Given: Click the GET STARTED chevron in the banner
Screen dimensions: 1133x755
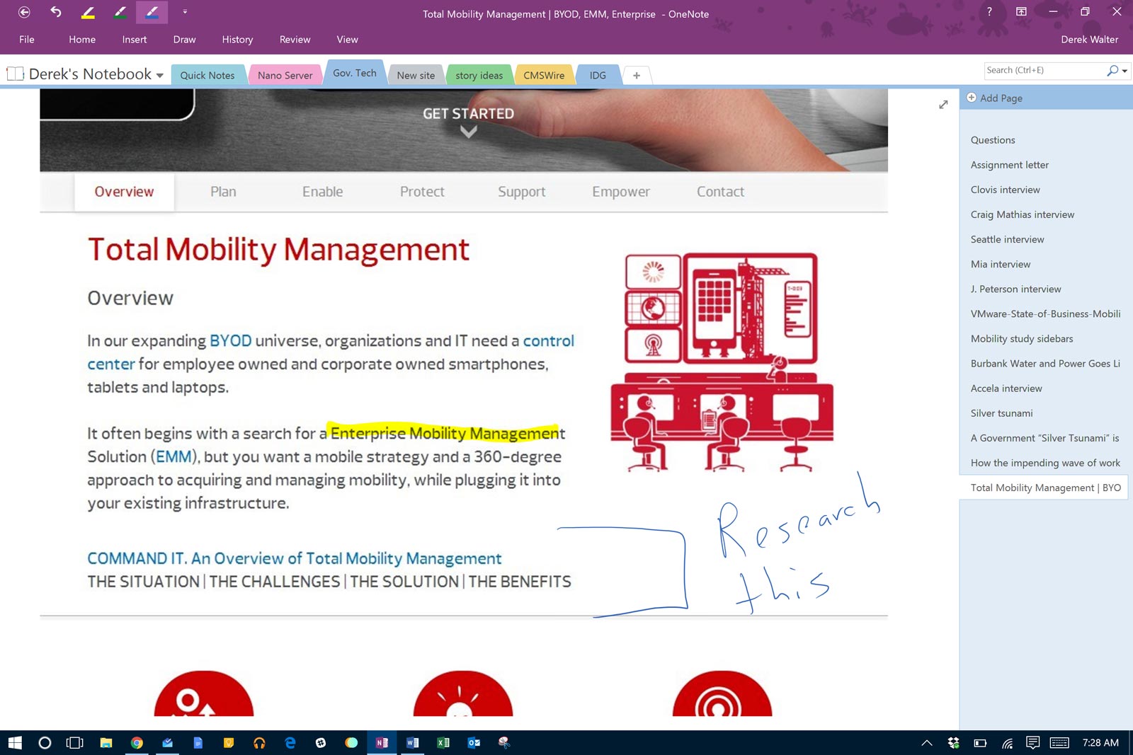Looking at the screenshot, I should click(468, 132).
